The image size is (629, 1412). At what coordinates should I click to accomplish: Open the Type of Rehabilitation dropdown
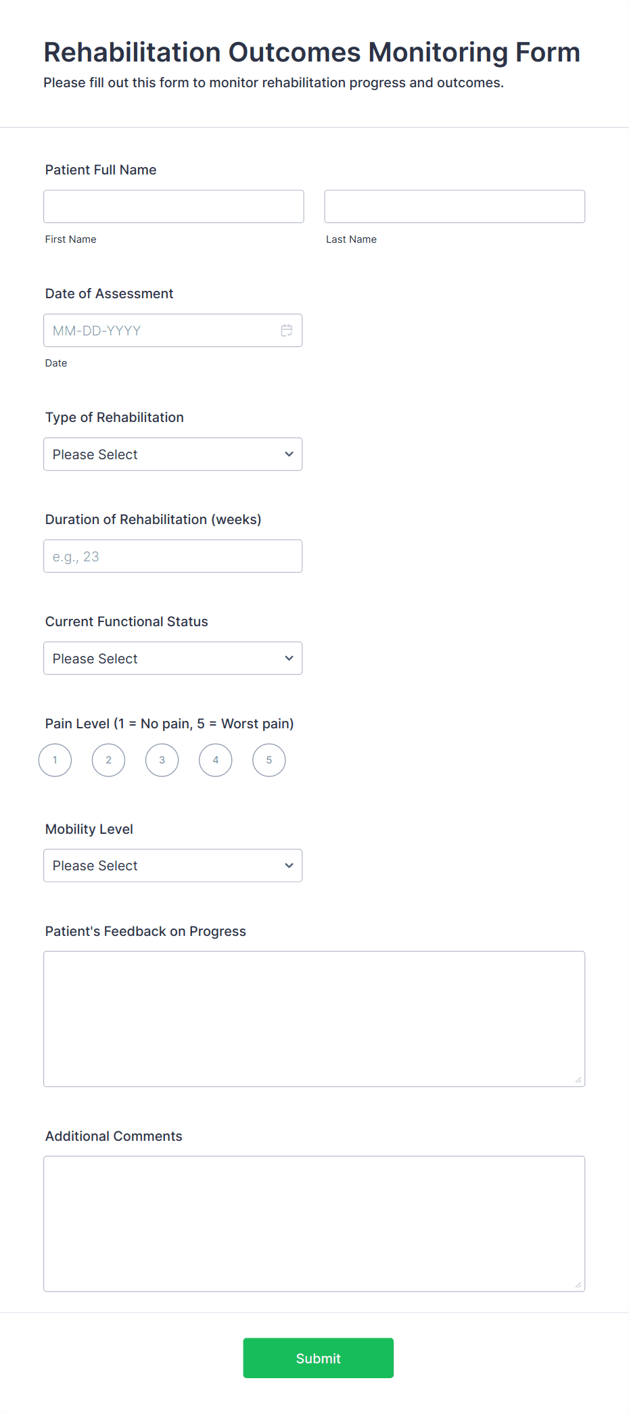point(172,454)
